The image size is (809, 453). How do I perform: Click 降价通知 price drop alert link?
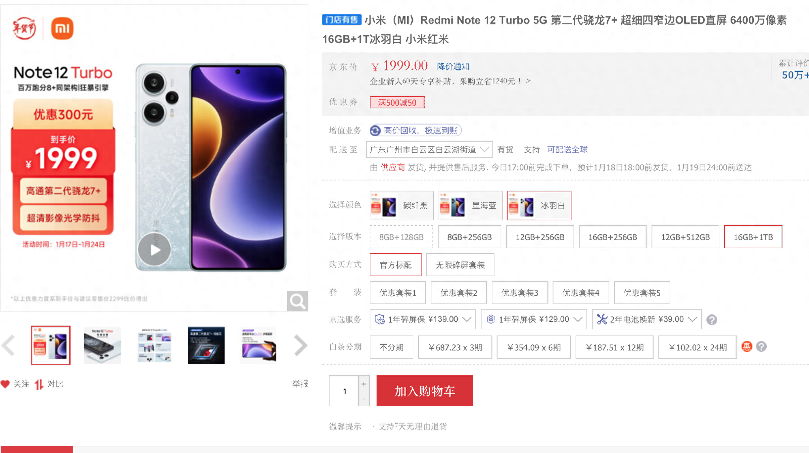453,66
